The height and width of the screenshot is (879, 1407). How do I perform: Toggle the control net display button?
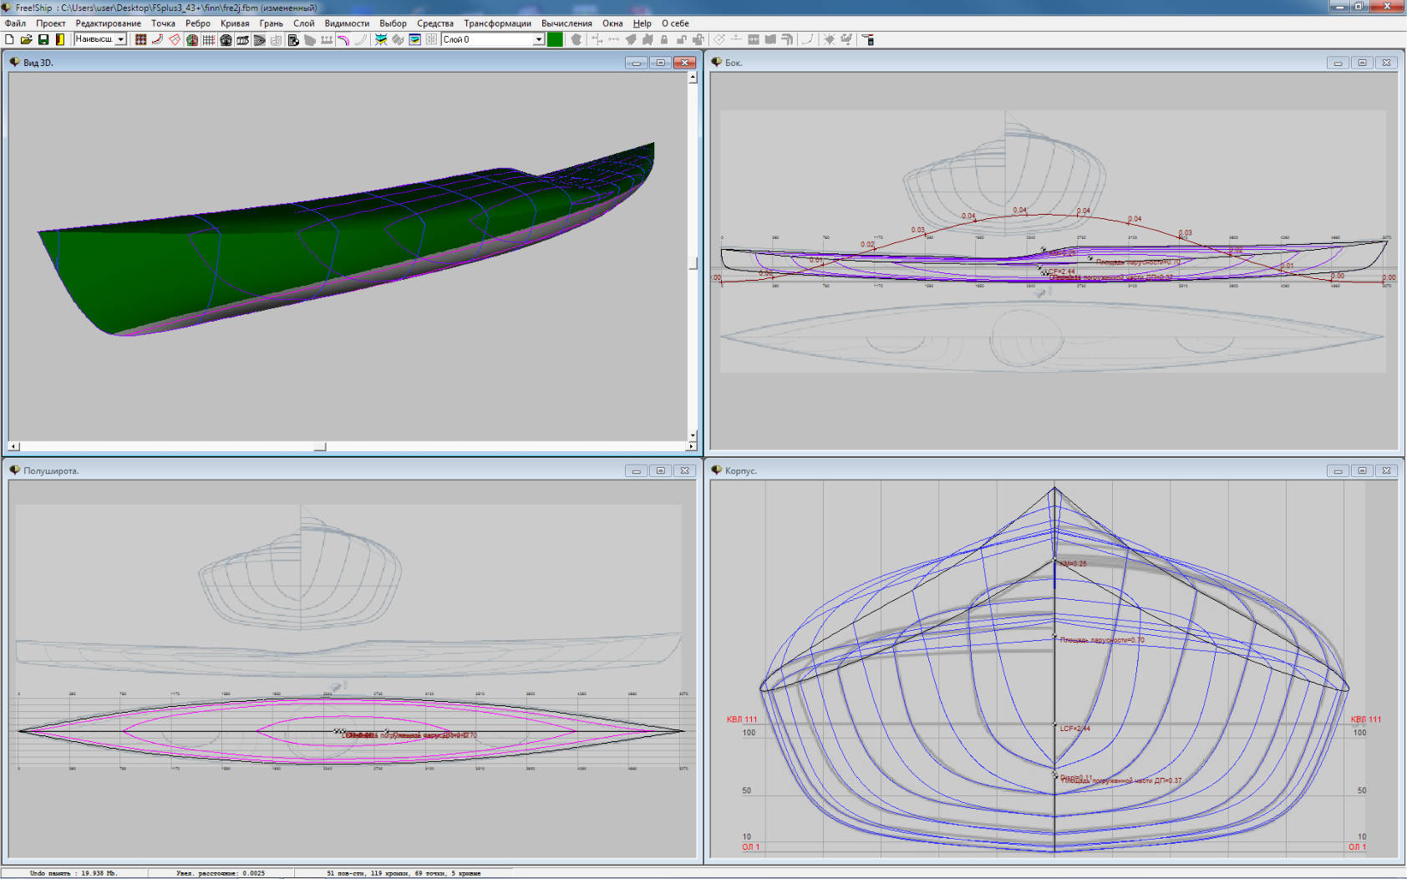pos(140,39)
